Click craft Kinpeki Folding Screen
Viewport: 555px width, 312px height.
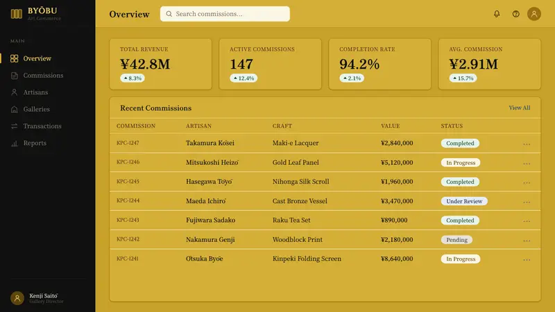pos(307,259)
